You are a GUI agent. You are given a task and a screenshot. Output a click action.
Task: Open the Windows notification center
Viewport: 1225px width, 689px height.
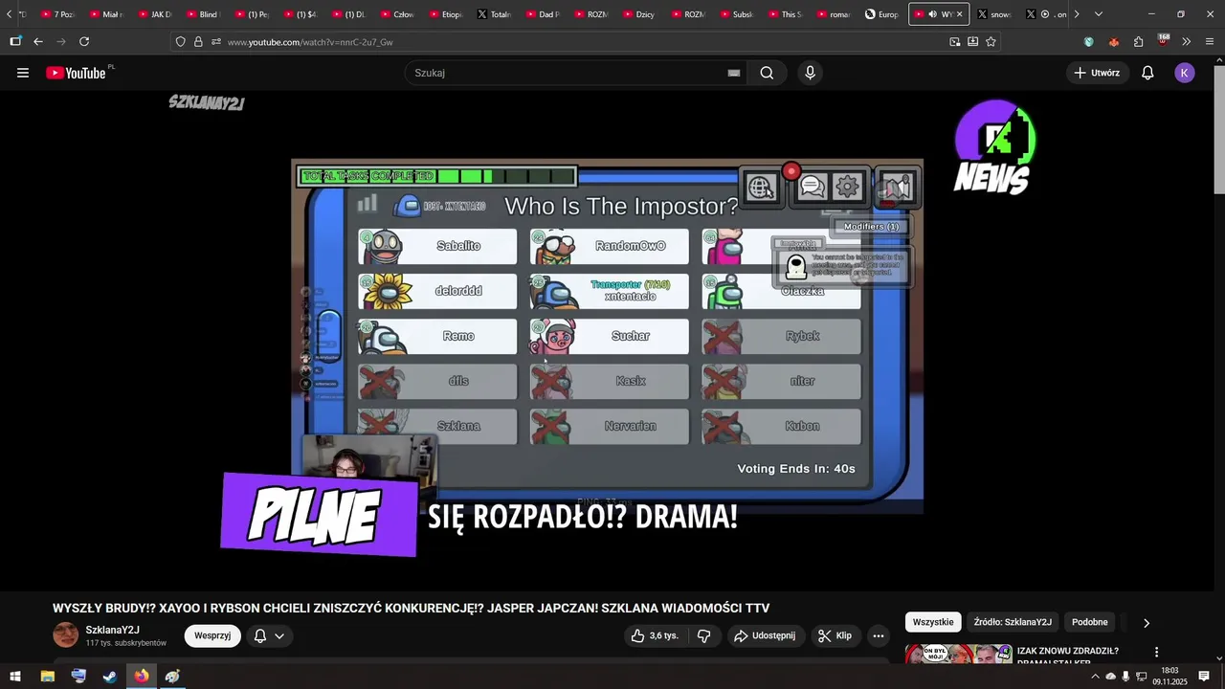click(1204, 677)
